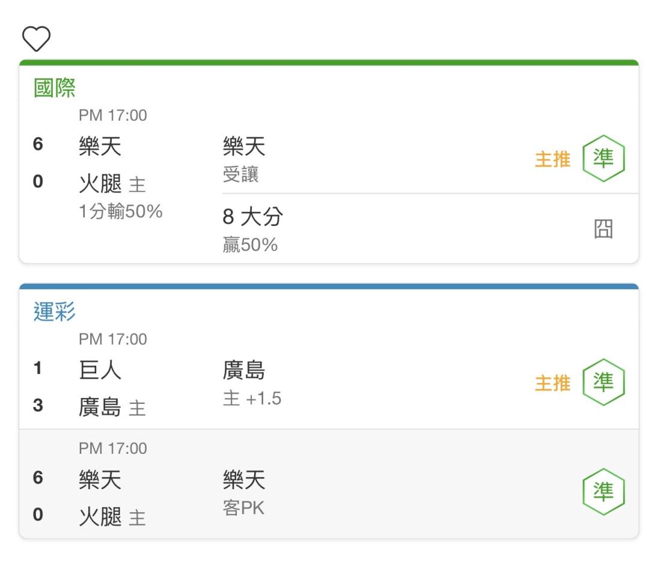
Task: Open the 國際 section header
Action: click(x=54, y=88)
